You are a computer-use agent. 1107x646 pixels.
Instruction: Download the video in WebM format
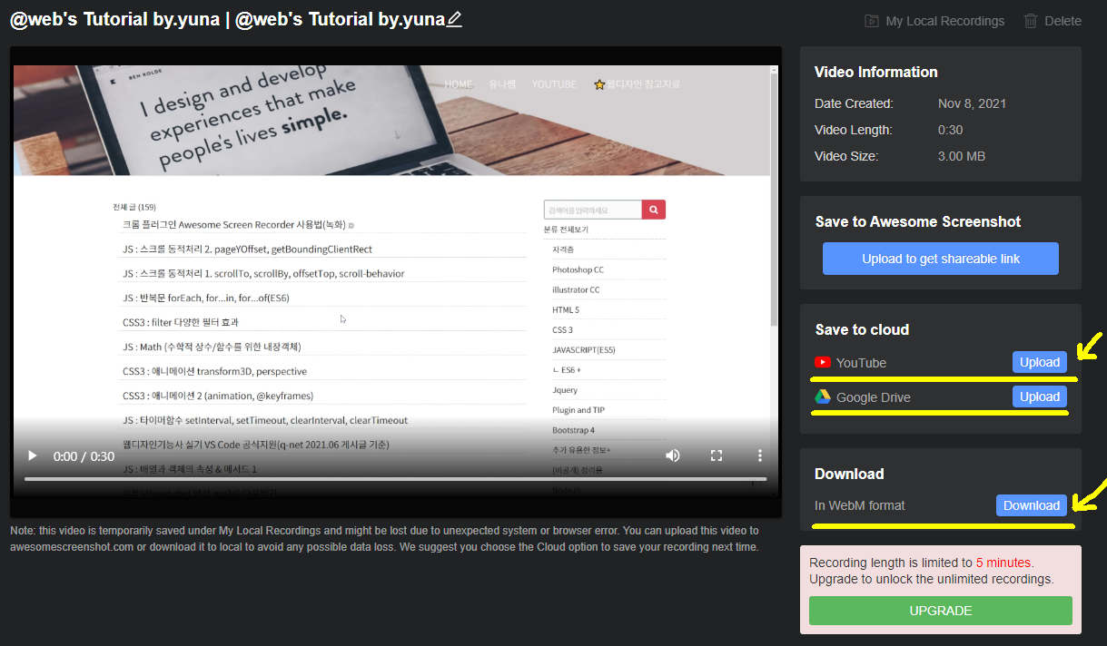(1032, 505)
